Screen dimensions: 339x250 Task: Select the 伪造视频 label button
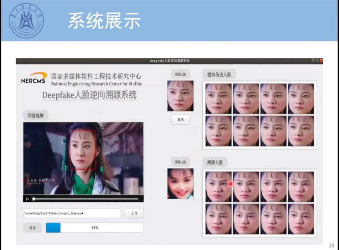point(36,115)
